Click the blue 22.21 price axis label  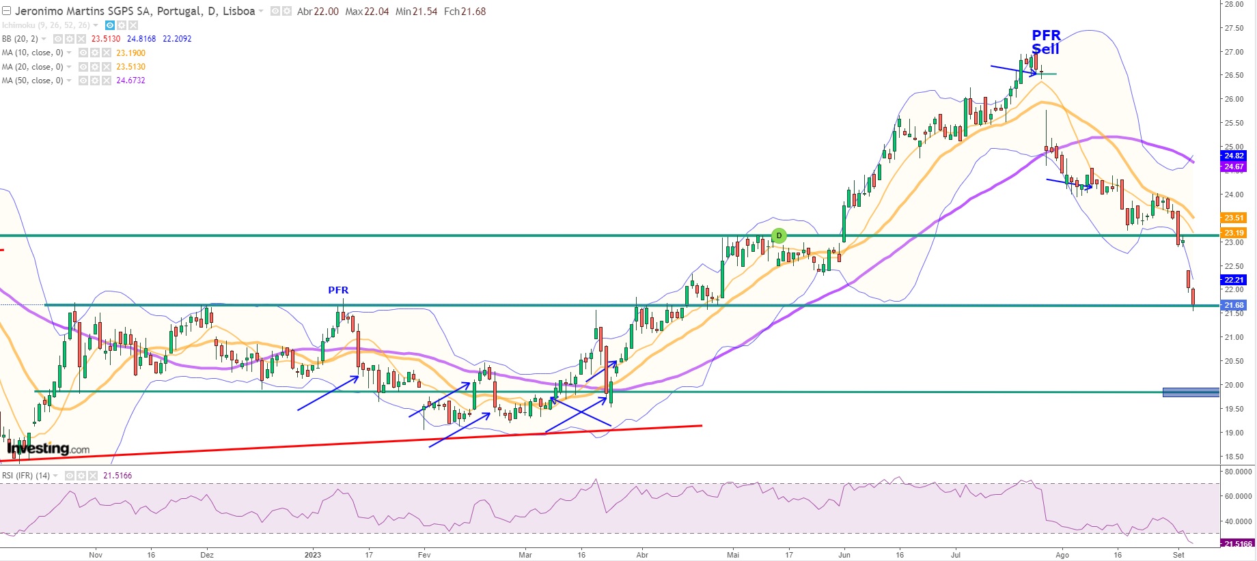pos(1234,280)
